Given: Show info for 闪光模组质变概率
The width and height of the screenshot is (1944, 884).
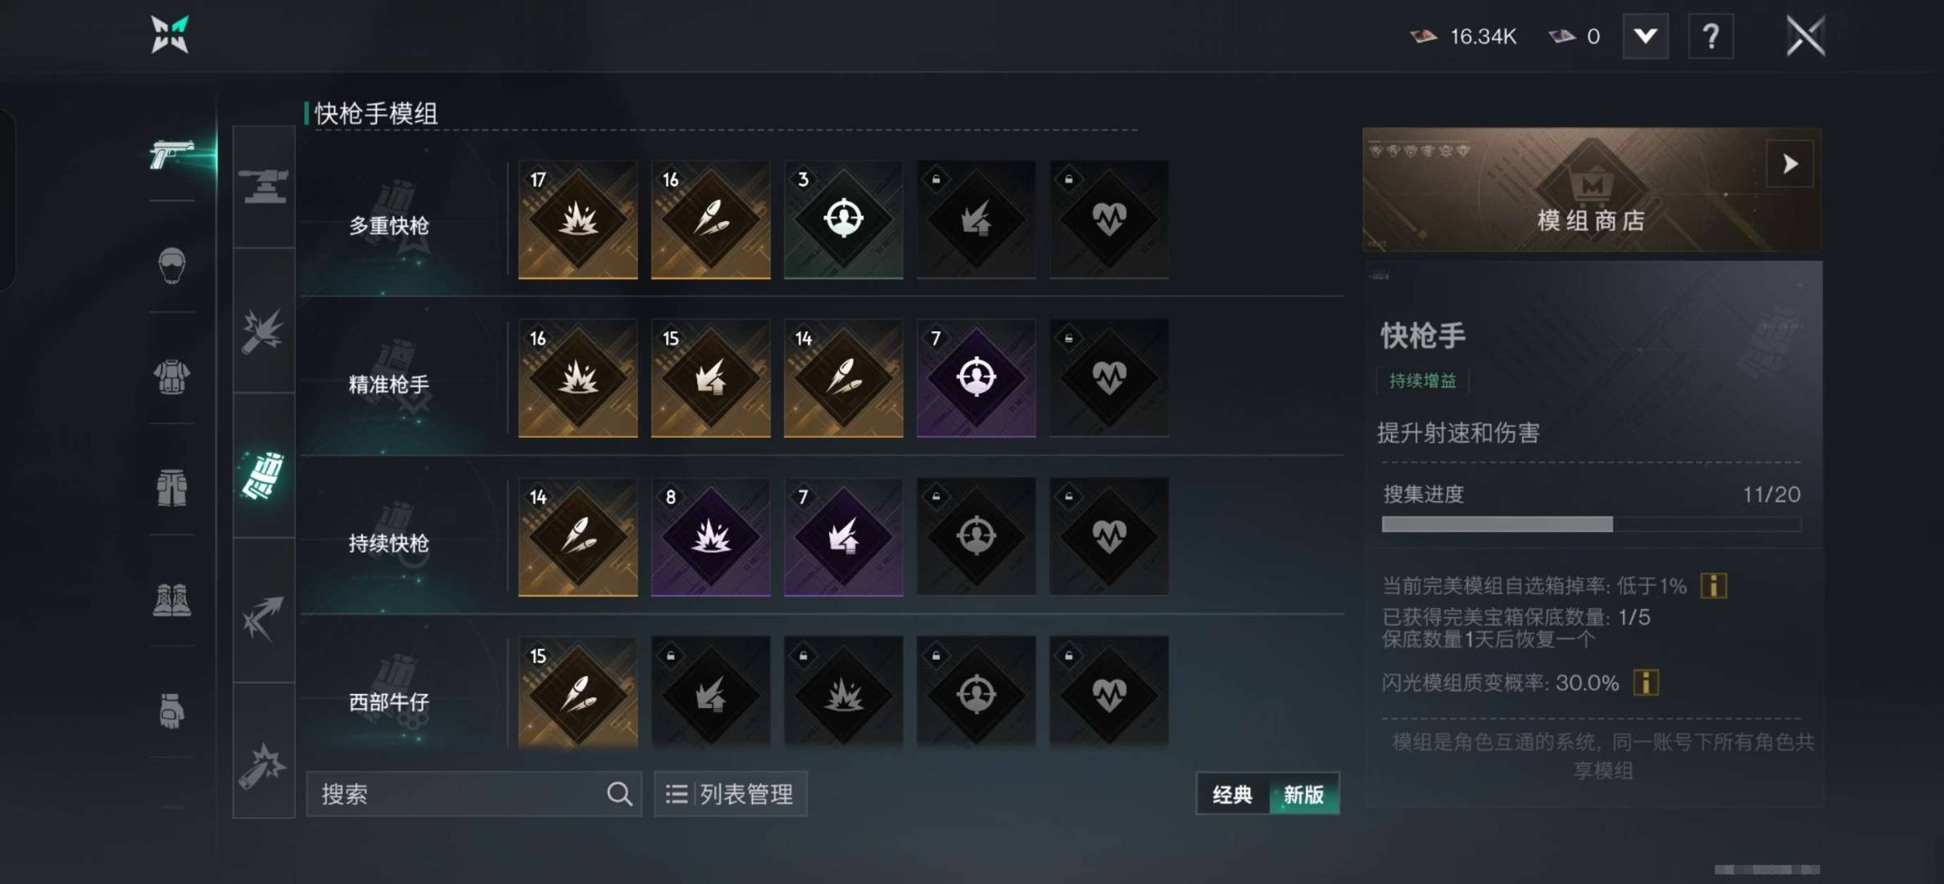Looking at the screenshot, I should tap(1646, 683).
